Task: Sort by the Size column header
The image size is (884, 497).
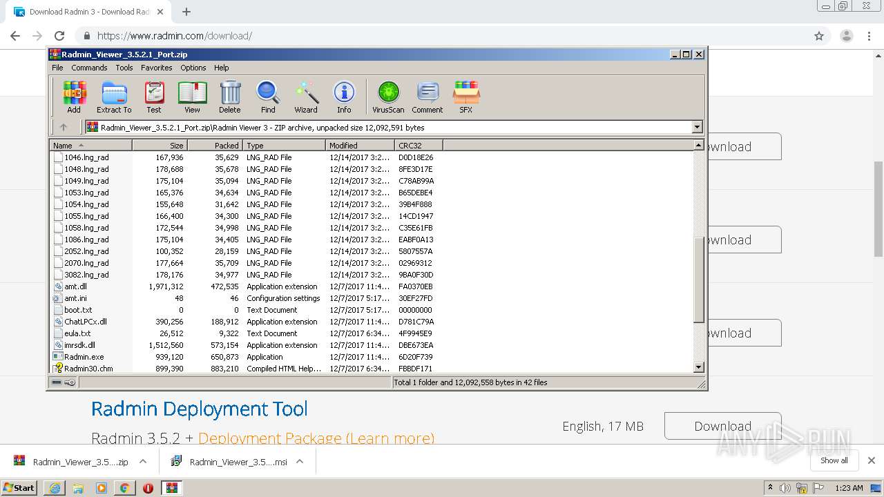Action: click(x=160, y=145)
